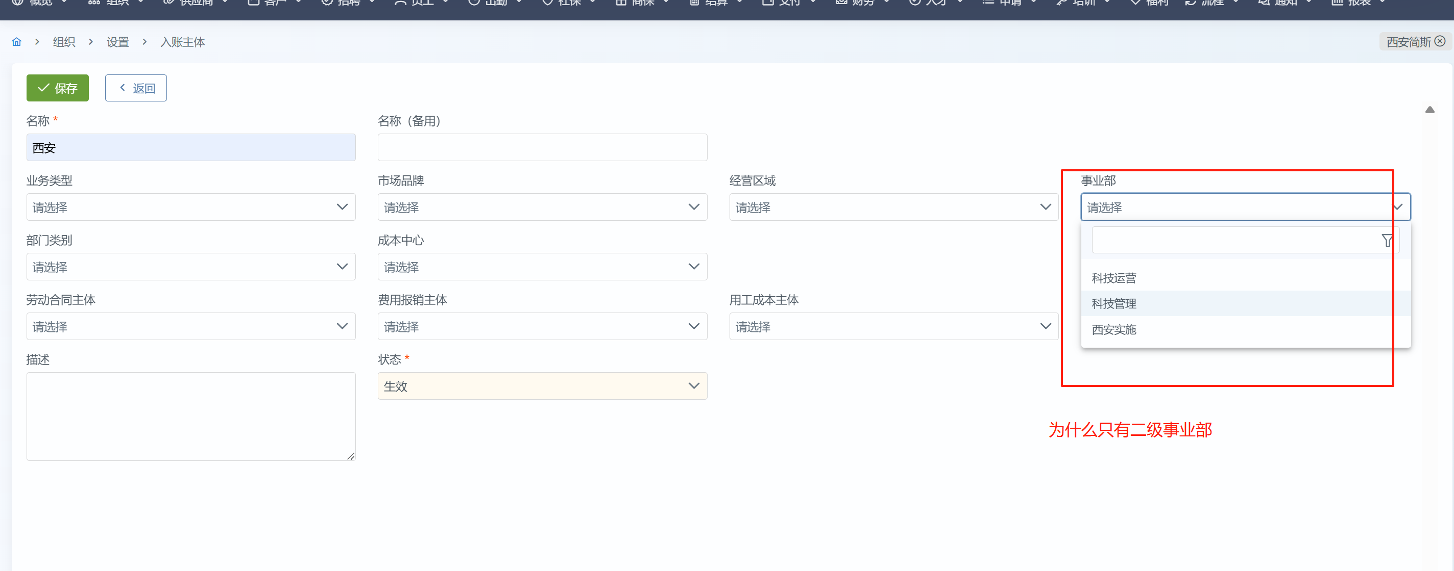Focus the 名称（备用） input field

(542, 148)
